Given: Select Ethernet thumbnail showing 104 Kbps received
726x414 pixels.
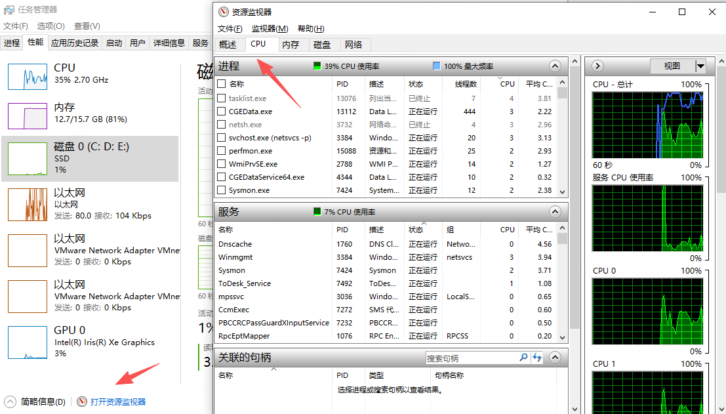Looking at the screenshot, I should tap(28, 205).
